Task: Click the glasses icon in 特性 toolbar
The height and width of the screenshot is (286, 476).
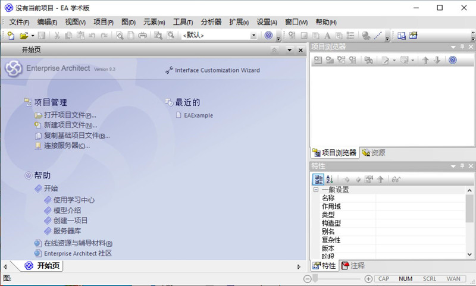Action: coord(396,179)
